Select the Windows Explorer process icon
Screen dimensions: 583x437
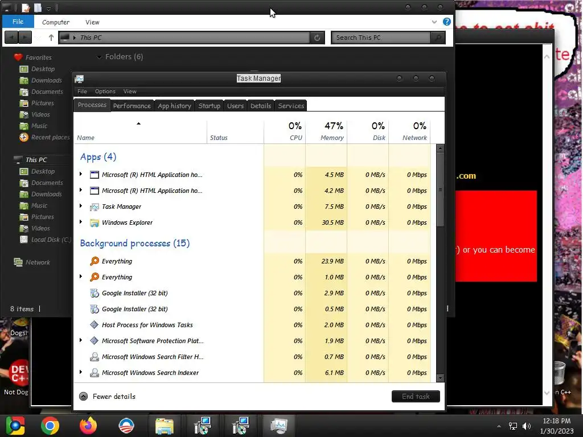pyautogui.click(x=95, y=222)
